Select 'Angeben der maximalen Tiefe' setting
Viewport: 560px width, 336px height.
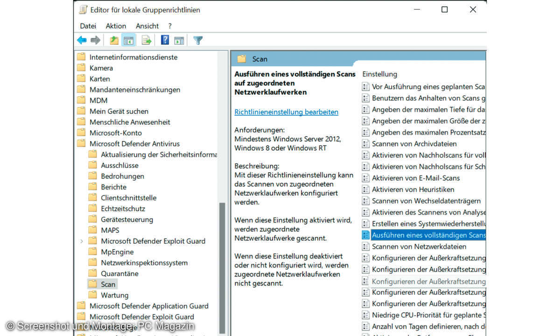[423, 110]
